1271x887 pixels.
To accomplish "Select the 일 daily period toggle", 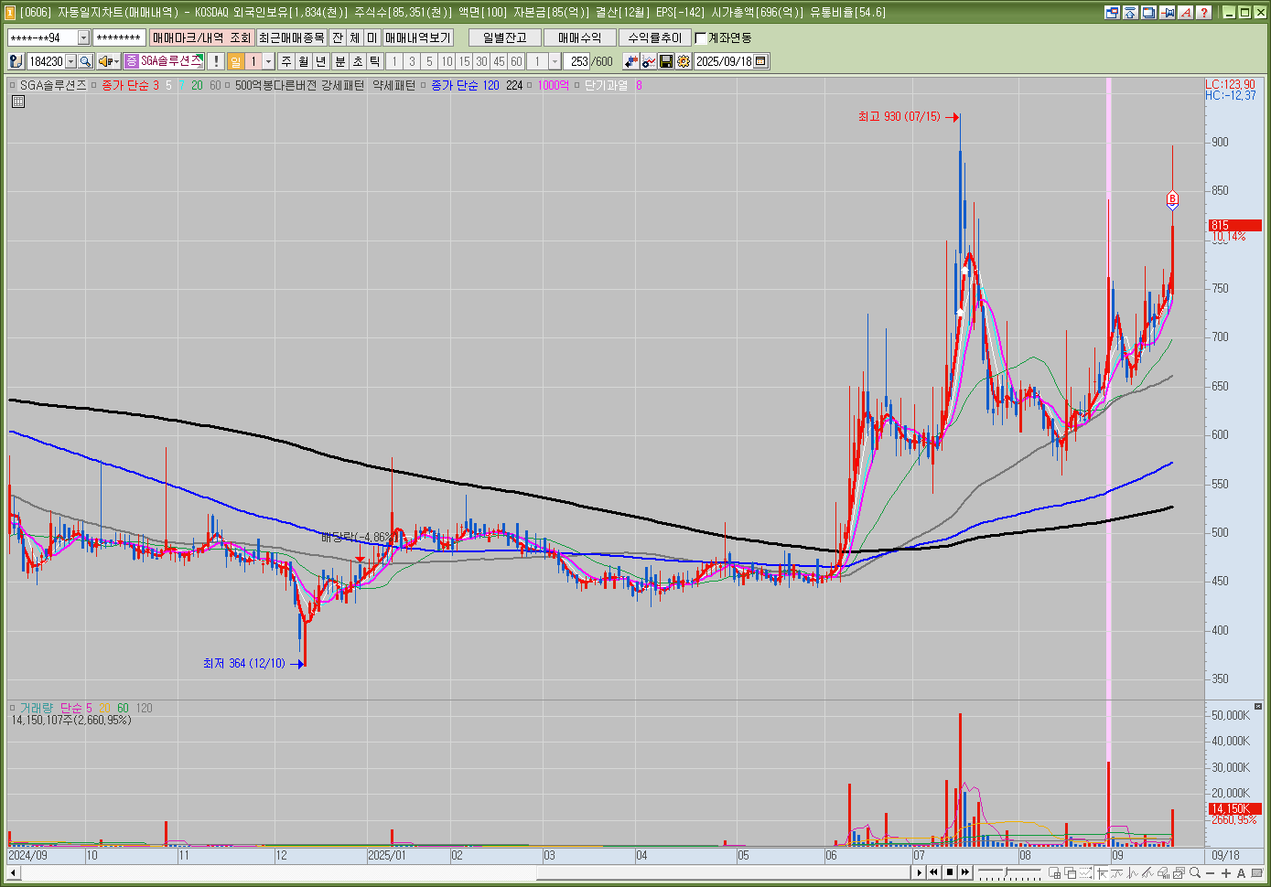I will click(x=236, y=61).
